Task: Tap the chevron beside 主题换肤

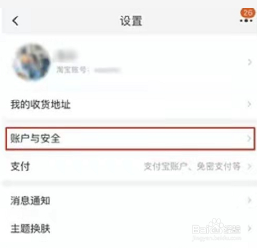Action: point(249,229)
